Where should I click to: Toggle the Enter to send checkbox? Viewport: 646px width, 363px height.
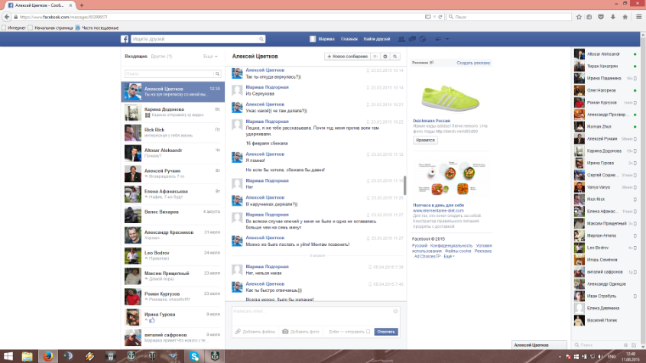368,331
